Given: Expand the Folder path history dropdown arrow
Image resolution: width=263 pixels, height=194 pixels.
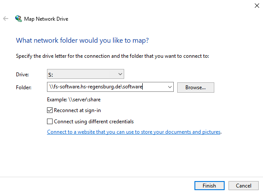Looking at the screenshot, I should coord(169,87).
